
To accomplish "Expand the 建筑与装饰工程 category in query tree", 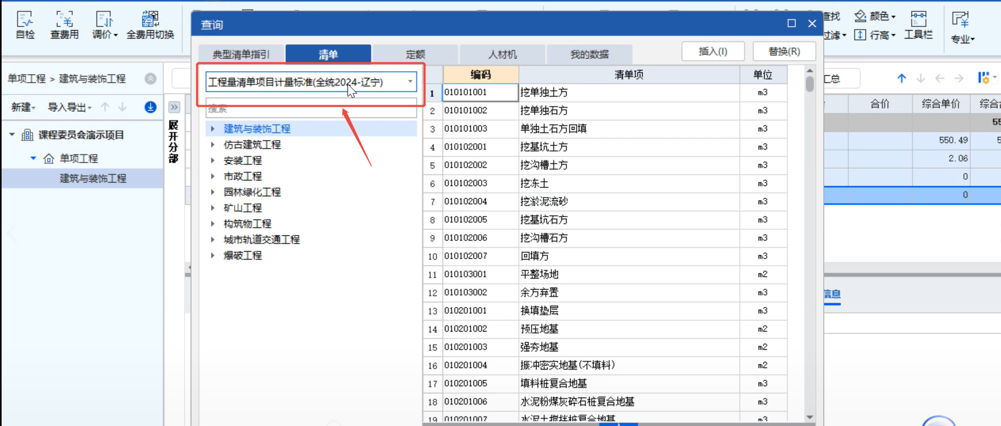I will click(213, 128).
